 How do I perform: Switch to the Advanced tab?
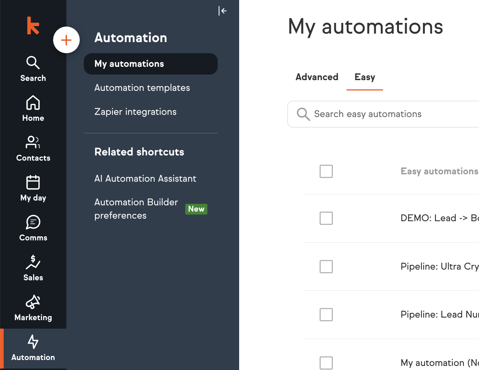(x=317, y=77)
